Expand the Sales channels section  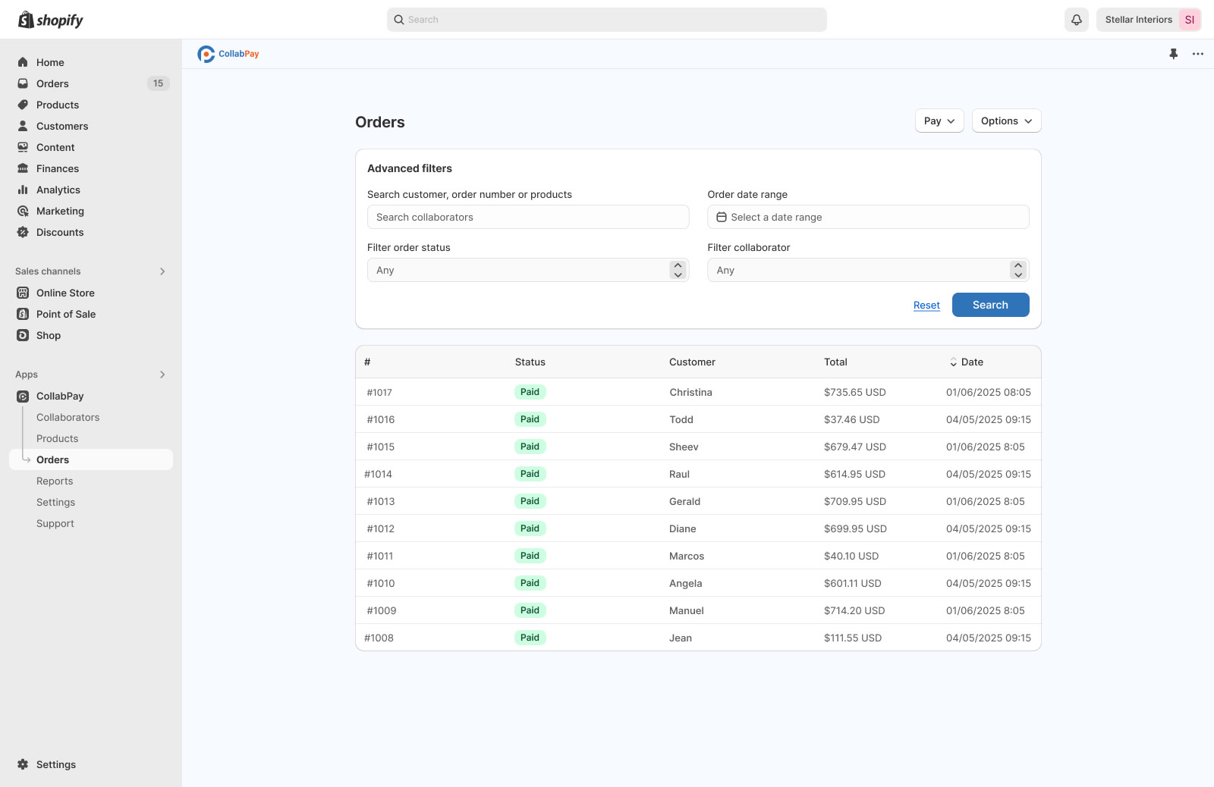[x=162, y=271]
